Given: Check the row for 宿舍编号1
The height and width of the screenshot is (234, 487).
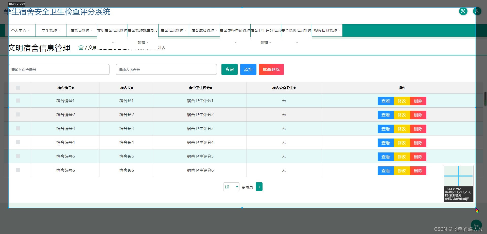Looking at the screenshot, I should 18,101.
